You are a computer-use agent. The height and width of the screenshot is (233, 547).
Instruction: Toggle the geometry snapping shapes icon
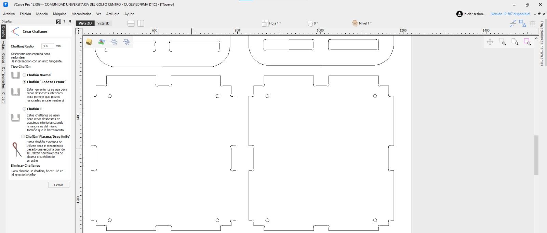point(523,23)
